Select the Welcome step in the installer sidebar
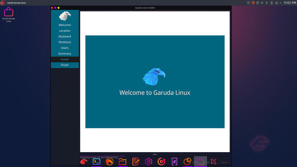This screenshot has height=167, width=297. pyautogui.click(x=65, y=25)
